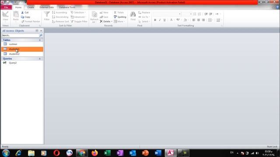This screenshot has width=280, height=157.
Task: Click the Center alignment icon
Action: point(199,20)
